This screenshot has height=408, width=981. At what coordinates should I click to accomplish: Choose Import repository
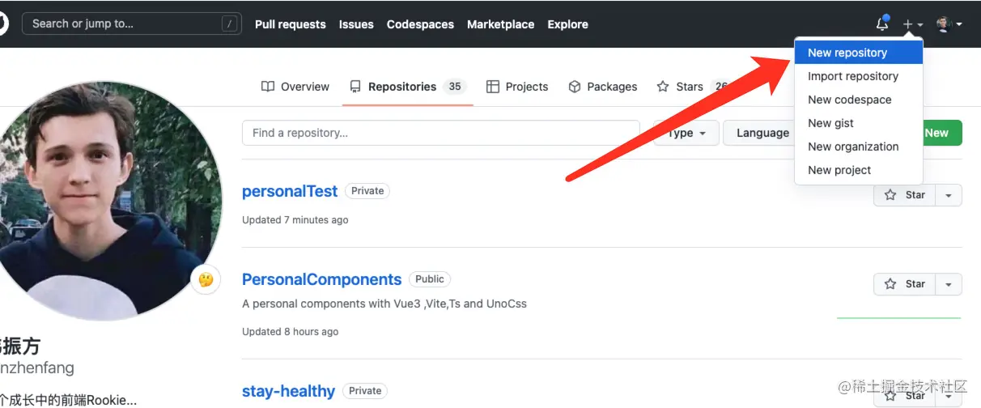pyautogui.click(x=859, y=76)
